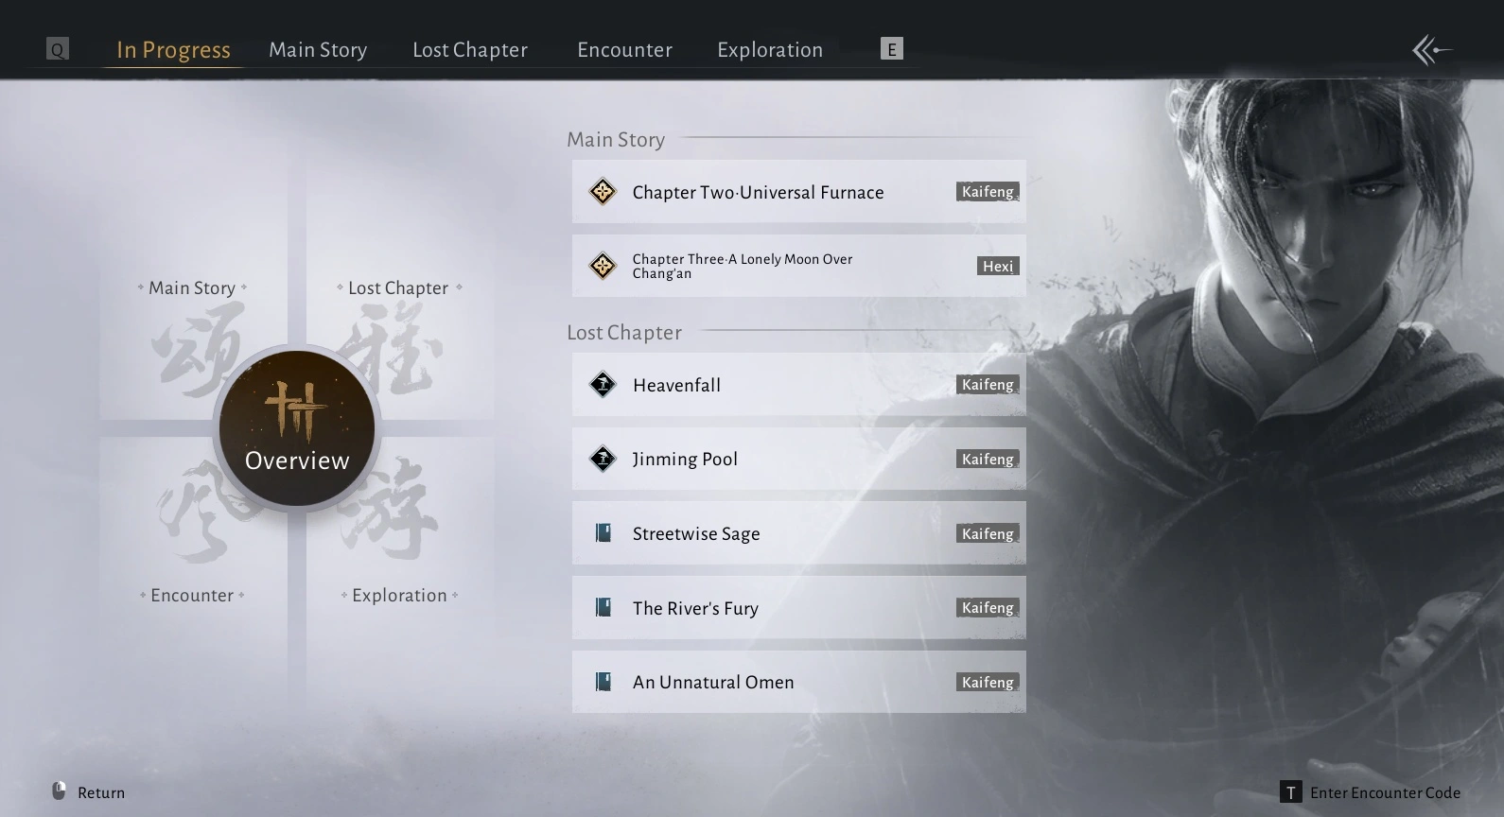Select the Overview center emblem
This screenshot has height=817, width=1504.
[x=297, y=428]
